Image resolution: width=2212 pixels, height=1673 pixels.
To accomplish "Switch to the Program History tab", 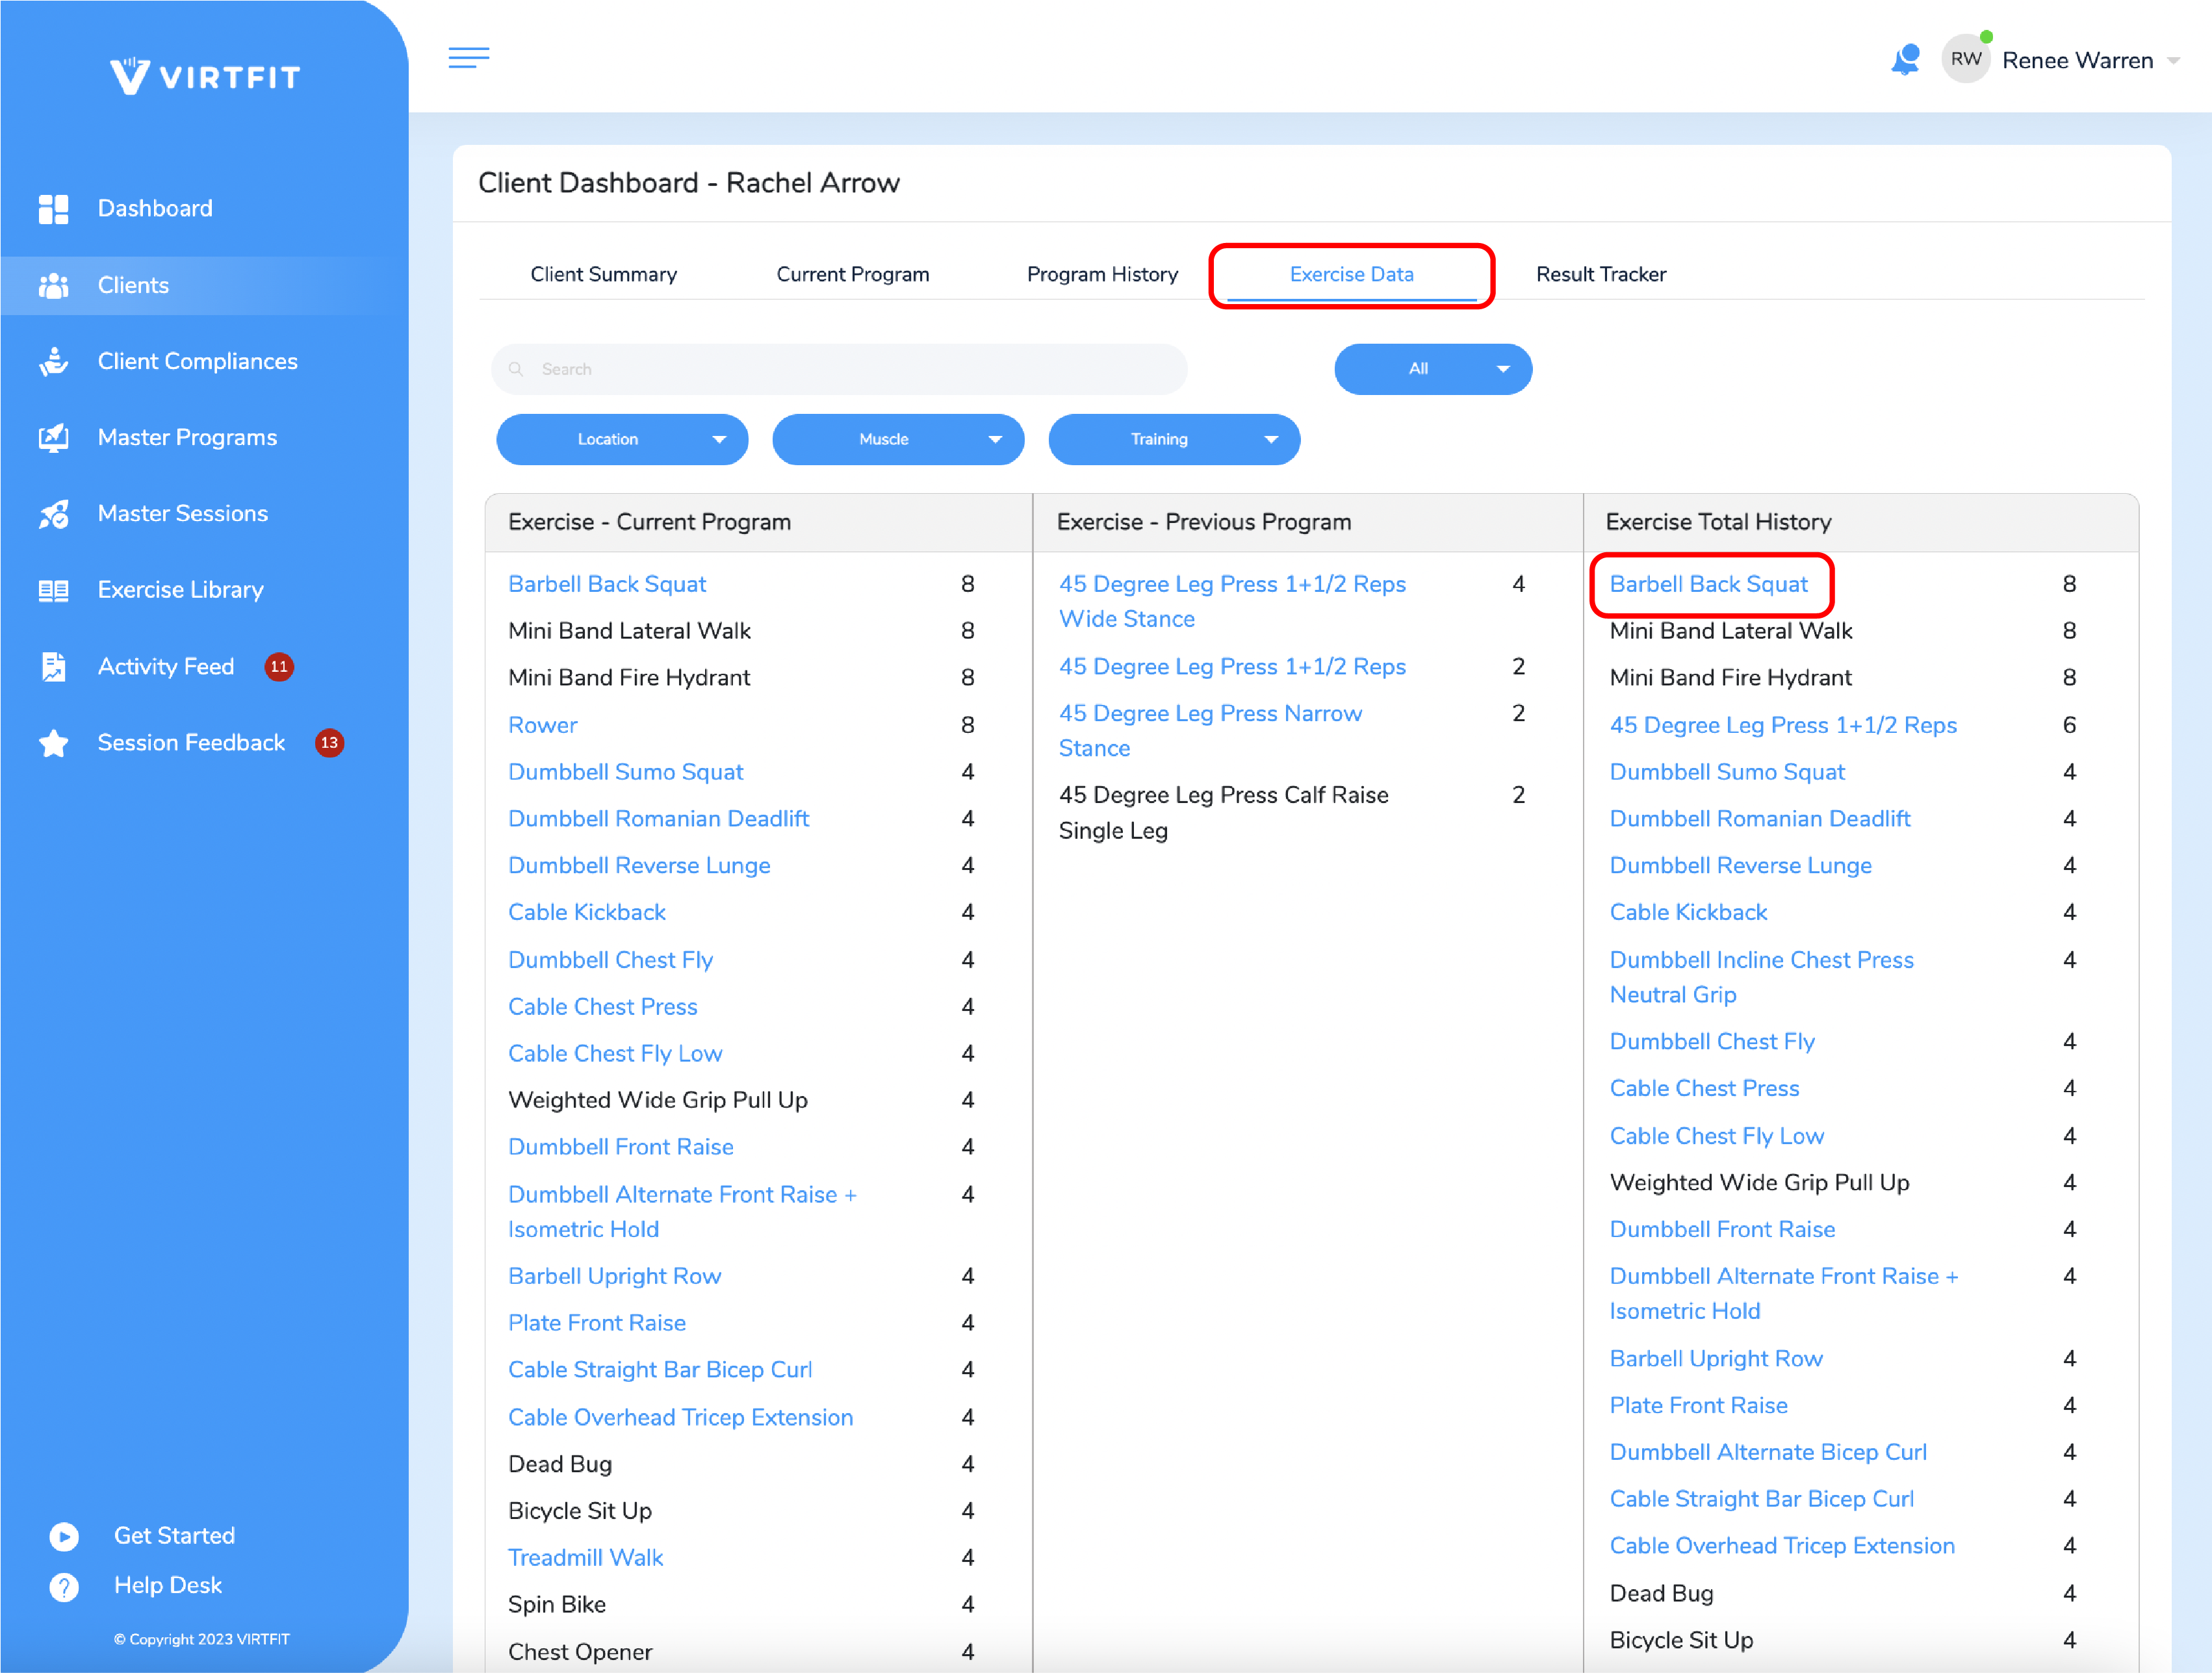I will click(1102, 274).
